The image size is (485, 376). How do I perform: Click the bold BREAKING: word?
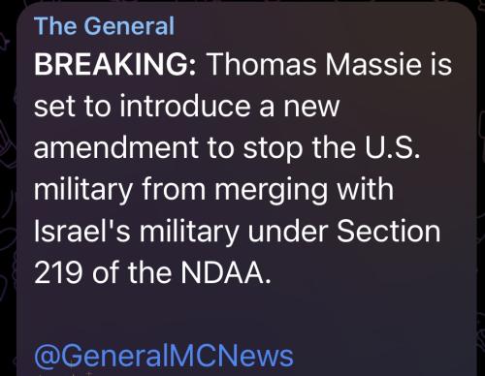[x=114, y=64]
